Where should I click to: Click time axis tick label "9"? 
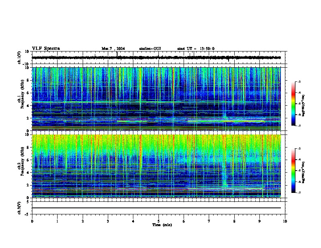coord(259,221)
